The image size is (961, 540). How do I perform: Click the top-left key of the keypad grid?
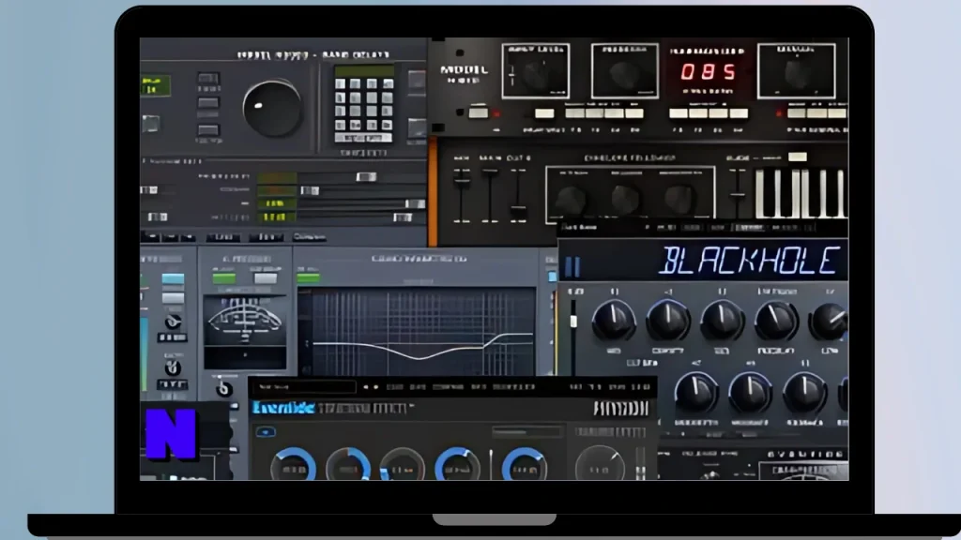tap(341, 83)
